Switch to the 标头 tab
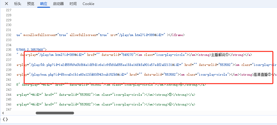Viewport: 277px width, 125px height. pyautogui.click(x=18, y=4)
